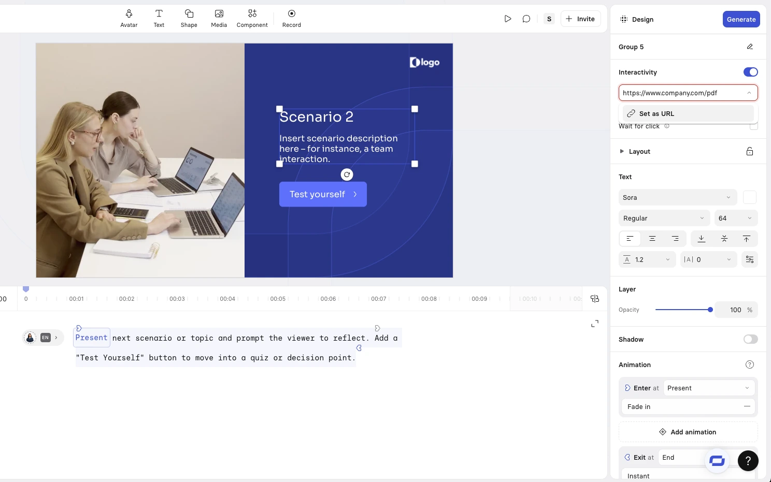Click the 00:05 timeline mark
The height and width of the screenshot is (482, 771).
278,299
